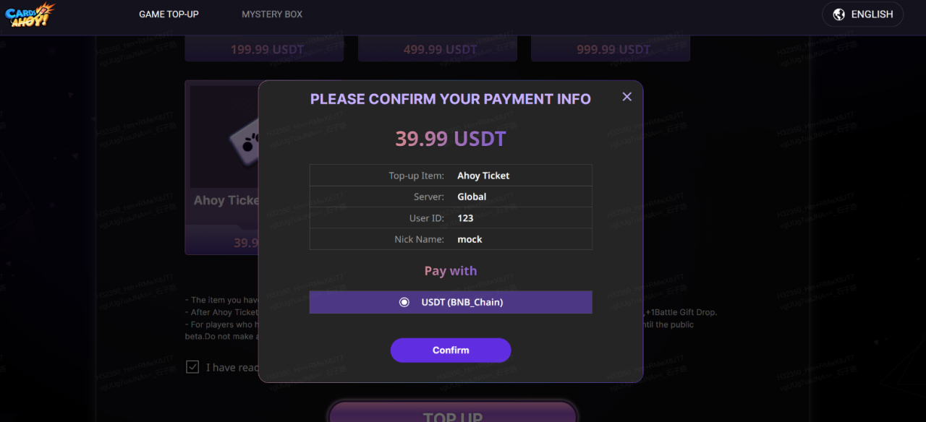Viewport: 926px width, 422px height.
Task: Click the globe language icon
Action: pos(839,14)
